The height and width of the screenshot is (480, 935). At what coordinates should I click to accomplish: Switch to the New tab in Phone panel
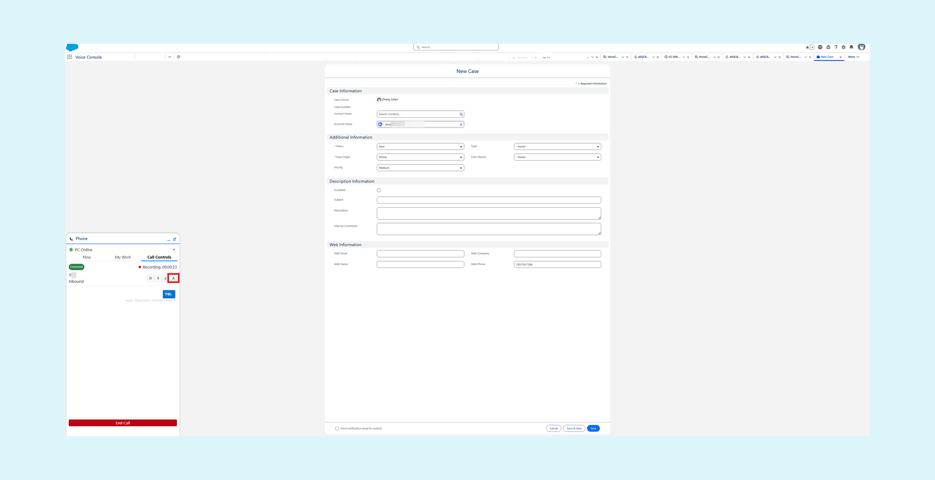[x=87, y=257]
